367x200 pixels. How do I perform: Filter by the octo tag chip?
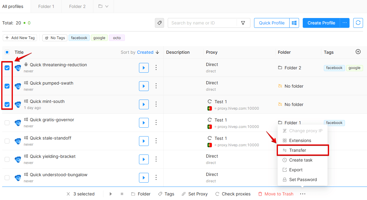coord(117,38)
